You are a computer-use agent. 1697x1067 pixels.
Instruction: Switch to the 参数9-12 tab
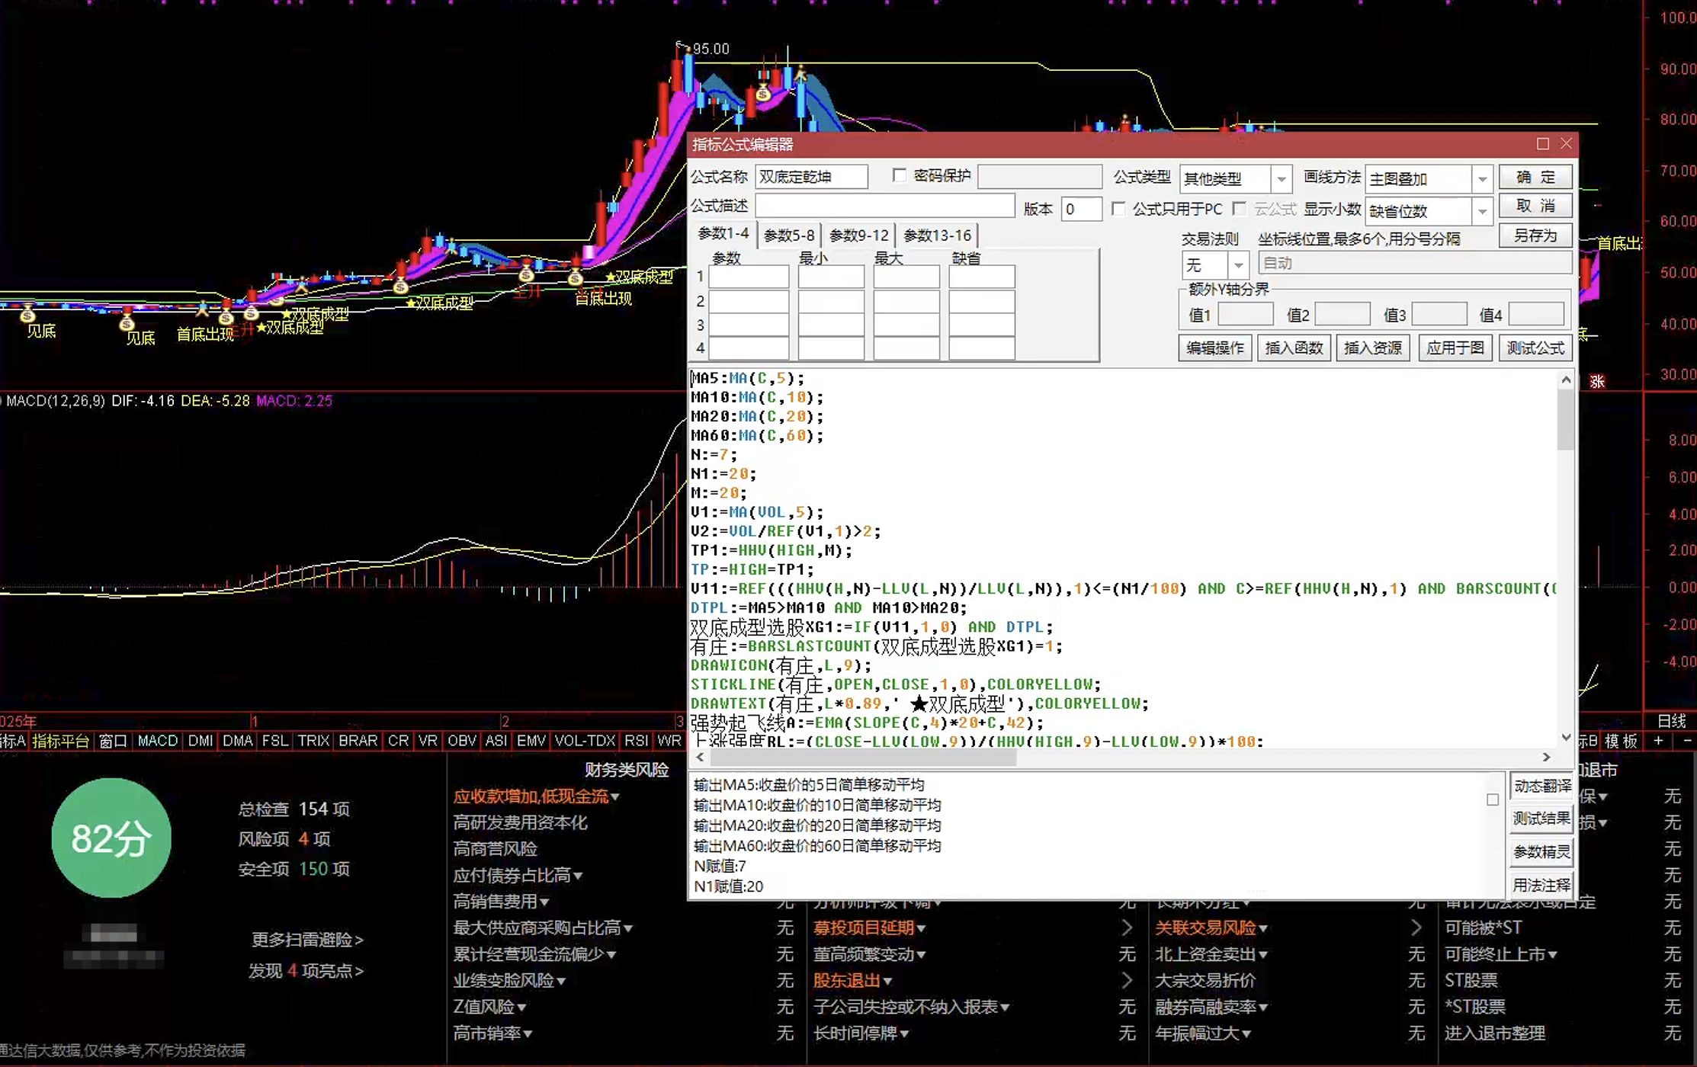pos(859,236)
